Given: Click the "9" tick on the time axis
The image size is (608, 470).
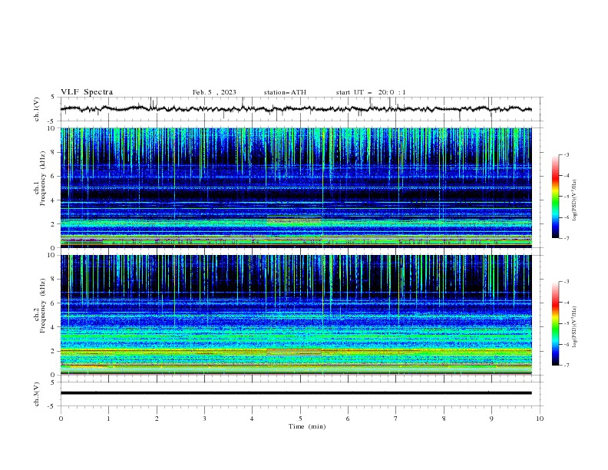Looking at the screenshot, I should pos(491,419).
